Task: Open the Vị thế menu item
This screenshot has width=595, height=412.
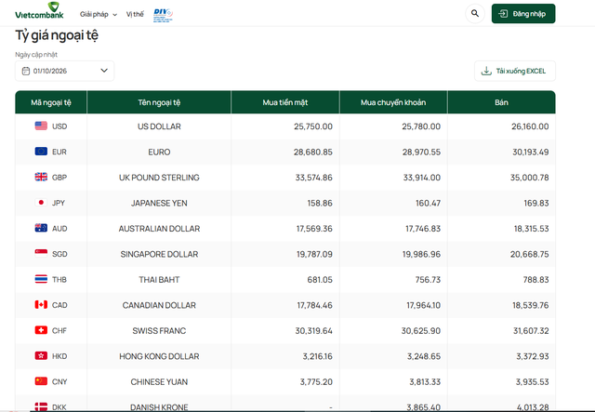Action: click(135, 15)
